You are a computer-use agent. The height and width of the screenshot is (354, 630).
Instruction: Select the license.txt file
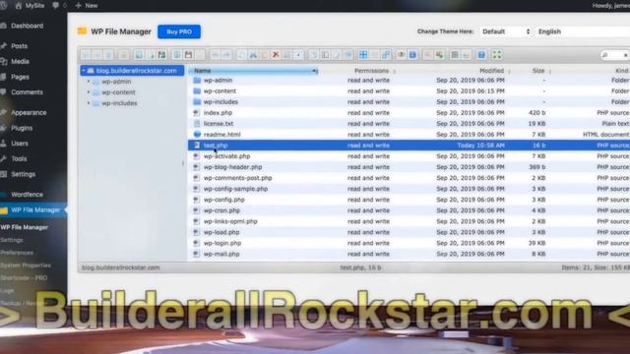[x=219, y=124]
